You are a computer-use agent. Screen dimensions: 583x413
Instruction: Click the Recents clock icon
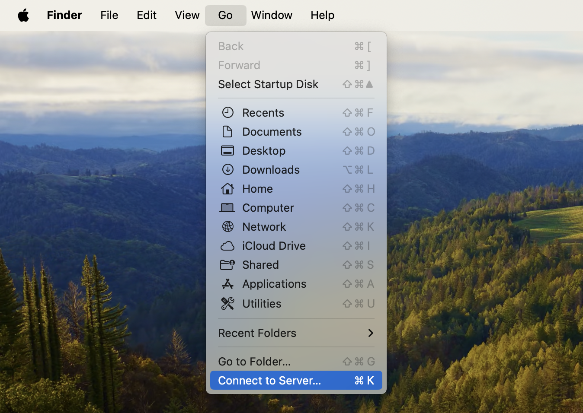click(227, 112)
